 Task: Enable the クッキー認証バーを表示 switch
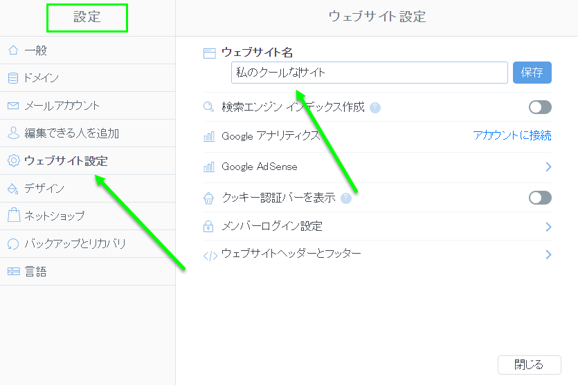pyautogui.click(x=540, y=198)
